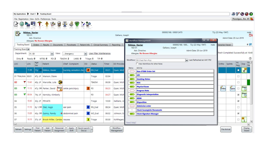Click the refresh icon in the toolbar
The image size is (271, 142).
click(22, 24)
